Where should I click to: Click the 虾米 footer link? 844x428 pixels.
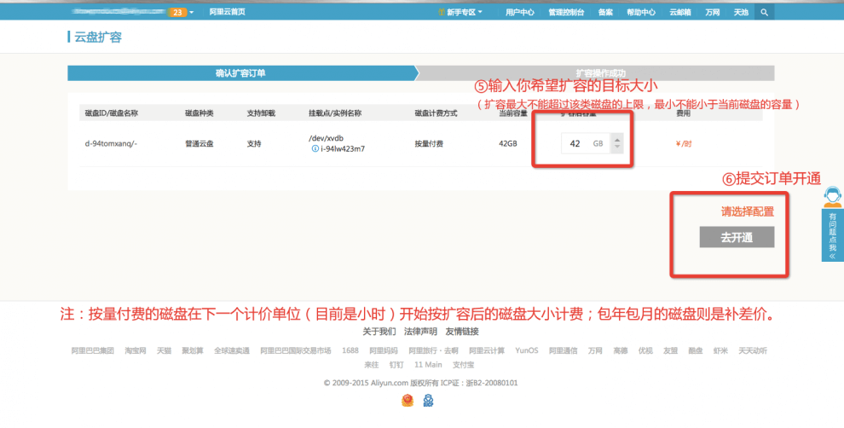[720, 351]
